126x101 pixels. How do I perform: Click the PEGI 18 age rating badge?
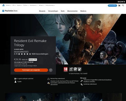66,69
